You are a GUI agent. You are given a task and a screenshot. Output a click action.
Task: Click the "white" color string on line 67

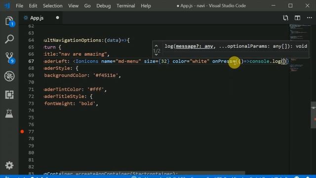point(199,61)
